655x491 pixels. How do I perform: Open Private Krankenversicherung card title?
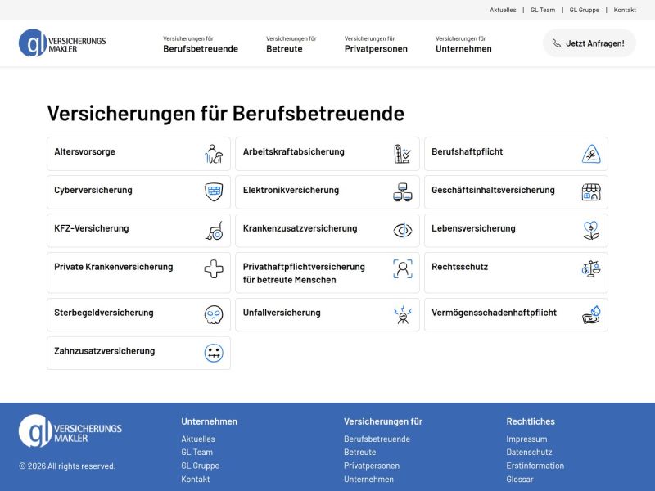[113, 268]
